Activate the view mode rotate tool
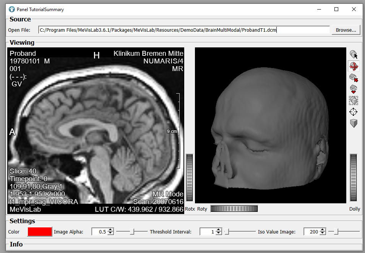 pyautogui.click(x=354, y=66)
